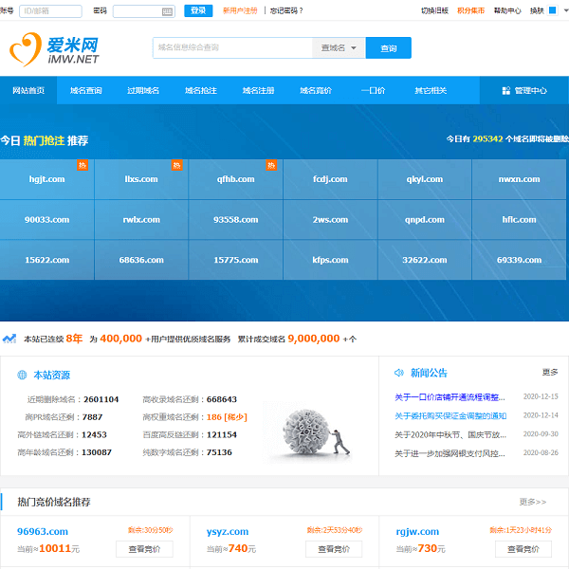Click the 186 [稀少] high weight value
Screen dimensions: 569x569
click(x=227, y=417)
